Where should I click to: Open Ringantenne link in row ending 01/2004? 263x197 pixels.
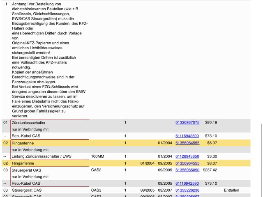tap(187, 143)
